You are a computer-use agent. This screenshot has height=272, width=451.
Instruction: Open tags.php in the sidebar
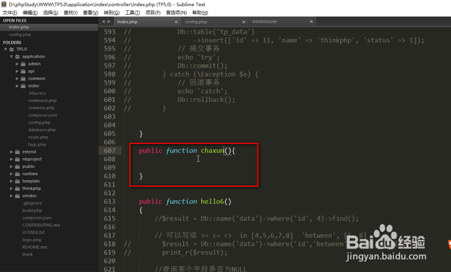coord(37,145)
